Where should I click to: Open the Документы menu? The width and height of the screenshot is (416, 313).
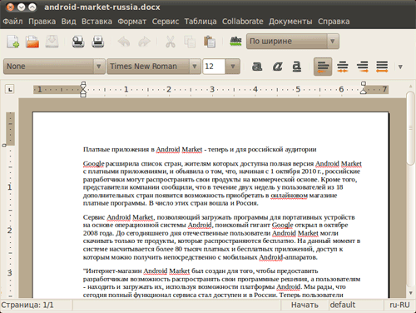coord(290,22)
